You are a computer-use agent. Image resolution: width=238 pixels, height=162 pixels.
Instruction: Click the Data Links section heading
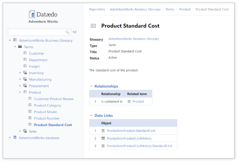(x=104, y=116)
